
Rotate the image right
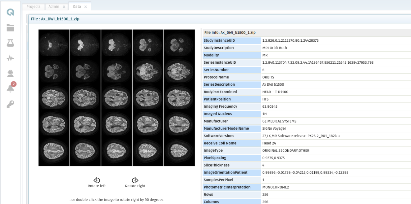point(135,180)
